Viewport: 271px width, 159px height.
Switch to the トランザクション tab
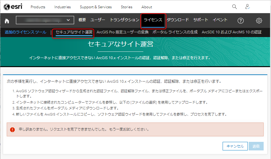[125, 20]
